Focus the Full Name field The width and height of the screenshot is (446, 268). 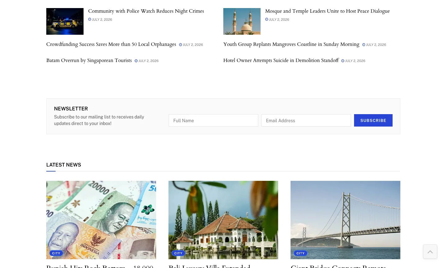[x=213, y=120]
